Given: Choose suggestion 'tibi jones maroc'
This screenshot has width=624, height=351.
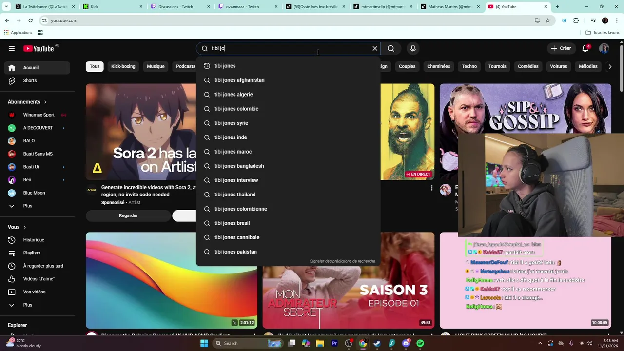Looking at the screenshot, I should [288, 152].
